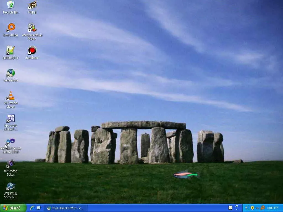Select the Supermium browser shortcut

pos(11,75)
